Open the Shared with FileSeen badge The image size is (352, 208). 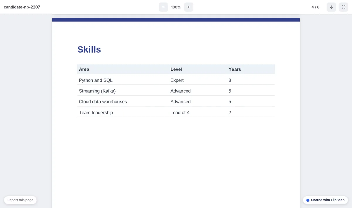[325, 200]
